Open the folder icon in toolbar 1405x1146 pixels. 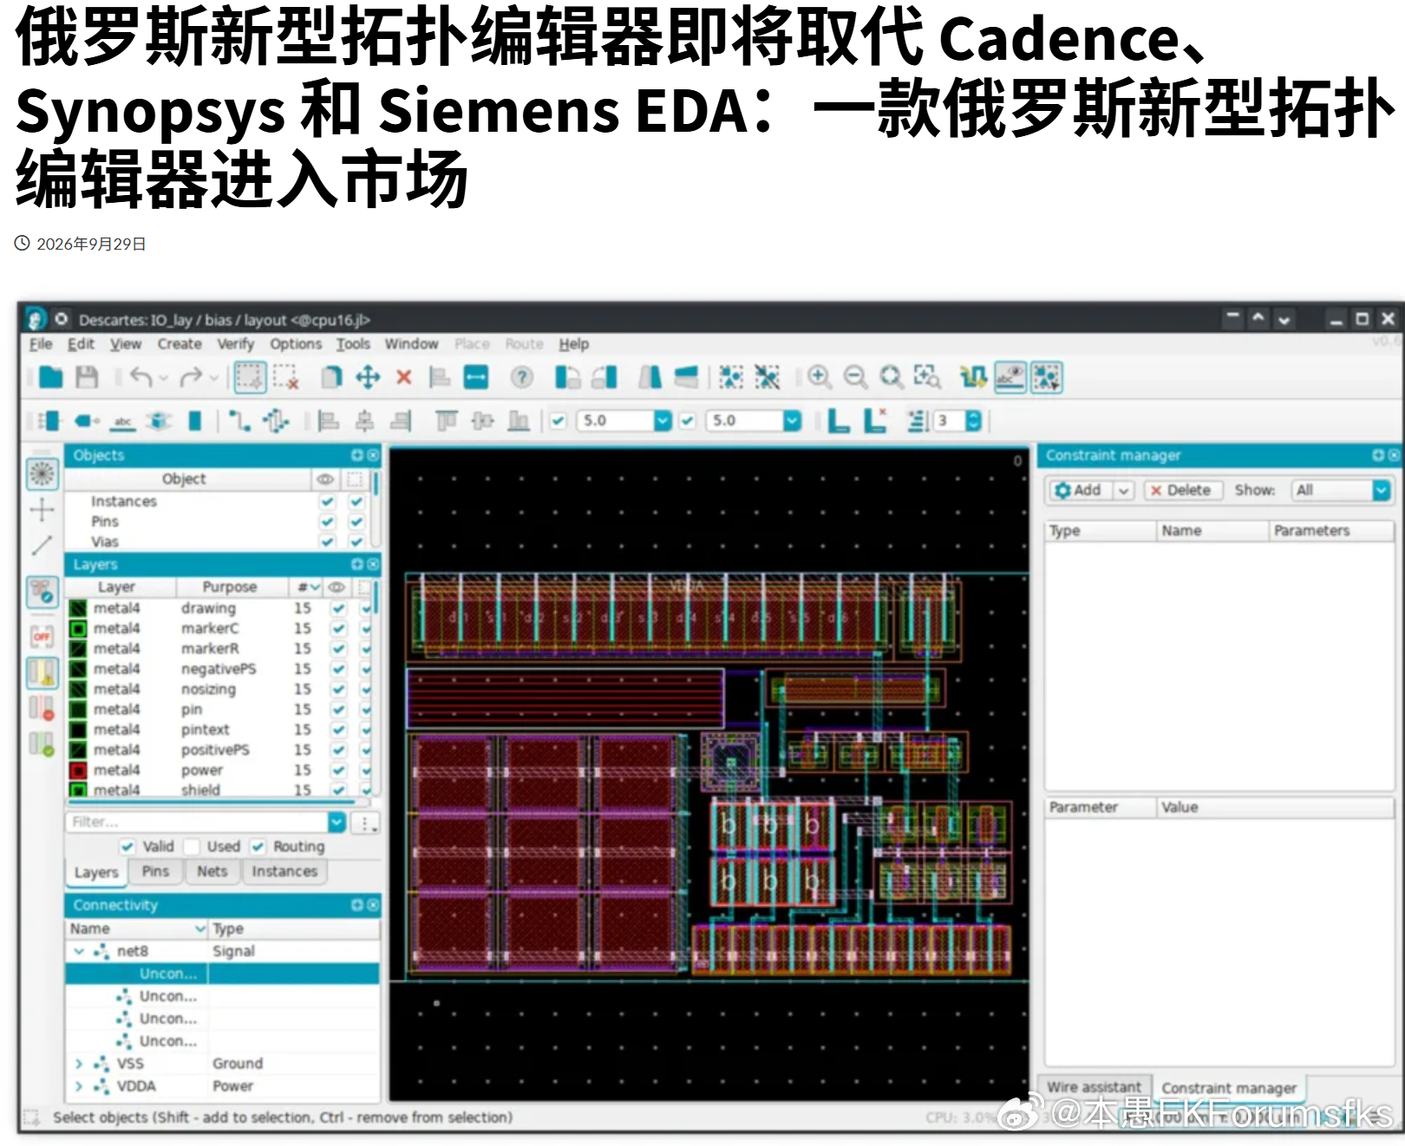(51, 377)
